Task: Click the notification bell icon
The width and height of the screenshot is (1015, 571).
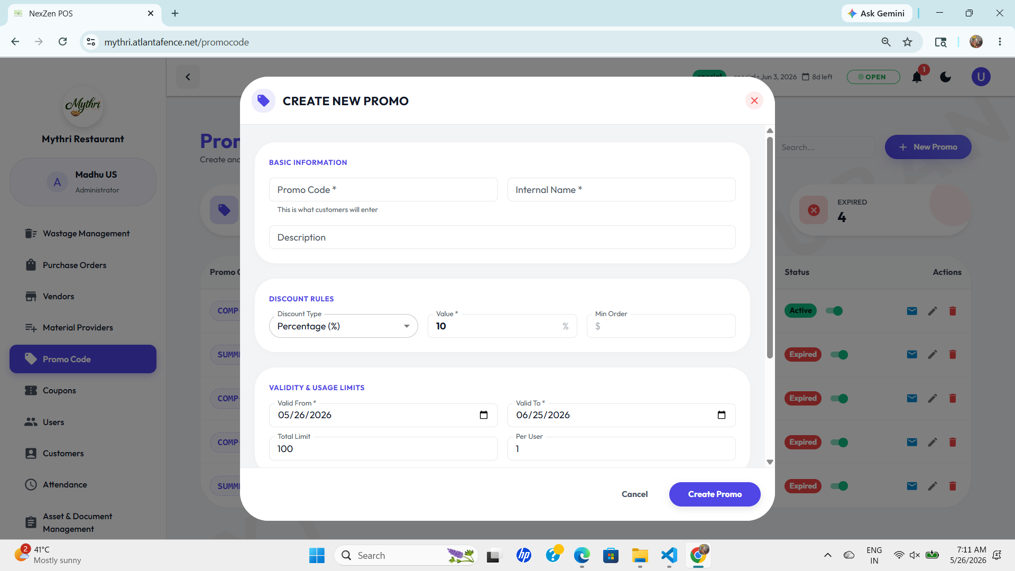Action: click(917, 77)
